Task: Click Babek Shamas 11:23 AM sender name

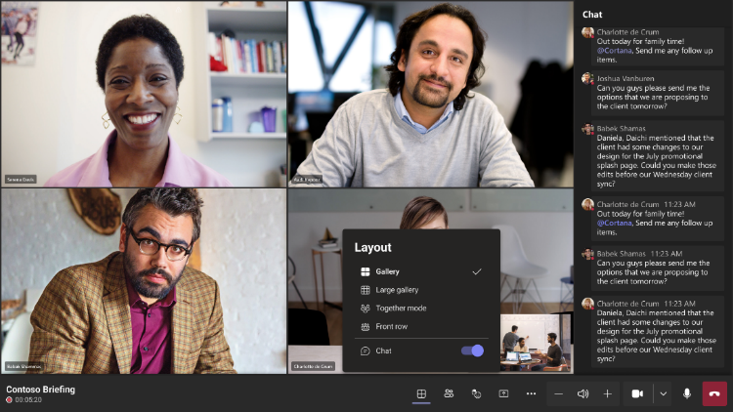Action: click(621, 254)
